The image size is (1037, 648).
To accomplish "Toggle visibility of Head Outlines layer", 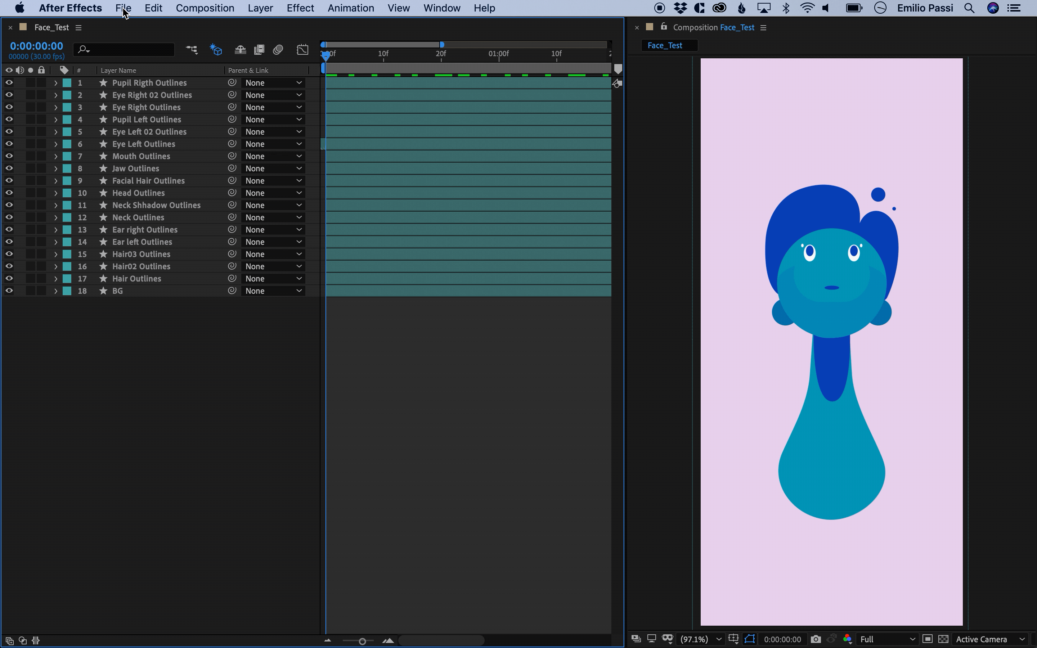I will click(x=9, y=193).
